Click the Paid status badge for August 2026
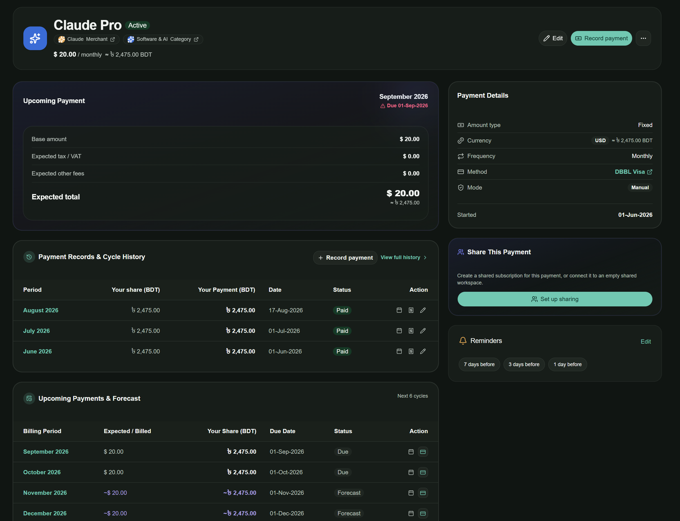This screenshot has height=521, width=680. 342,310
